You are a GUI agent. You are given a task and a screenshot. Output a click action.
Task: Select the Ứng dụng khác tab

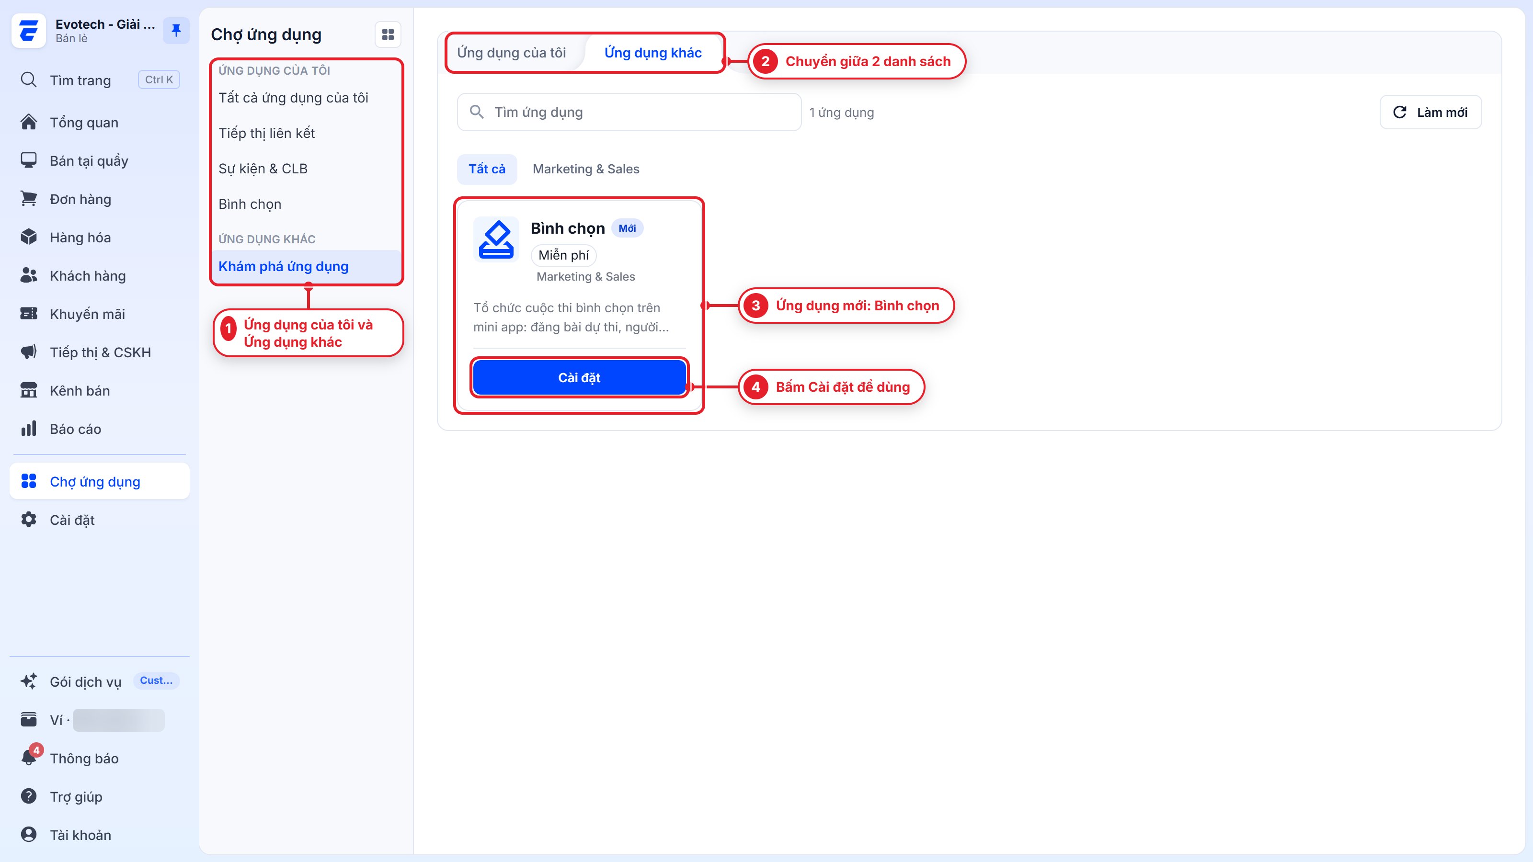pyautogui.click(x=653, y=52)
